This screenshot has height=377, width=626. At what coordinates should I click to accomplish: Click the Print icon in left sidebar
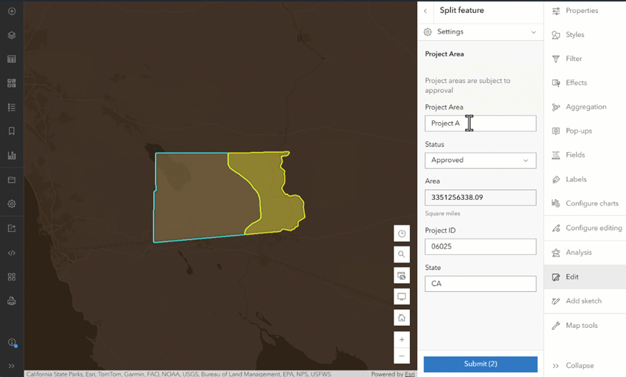click(x=11, y=301)
